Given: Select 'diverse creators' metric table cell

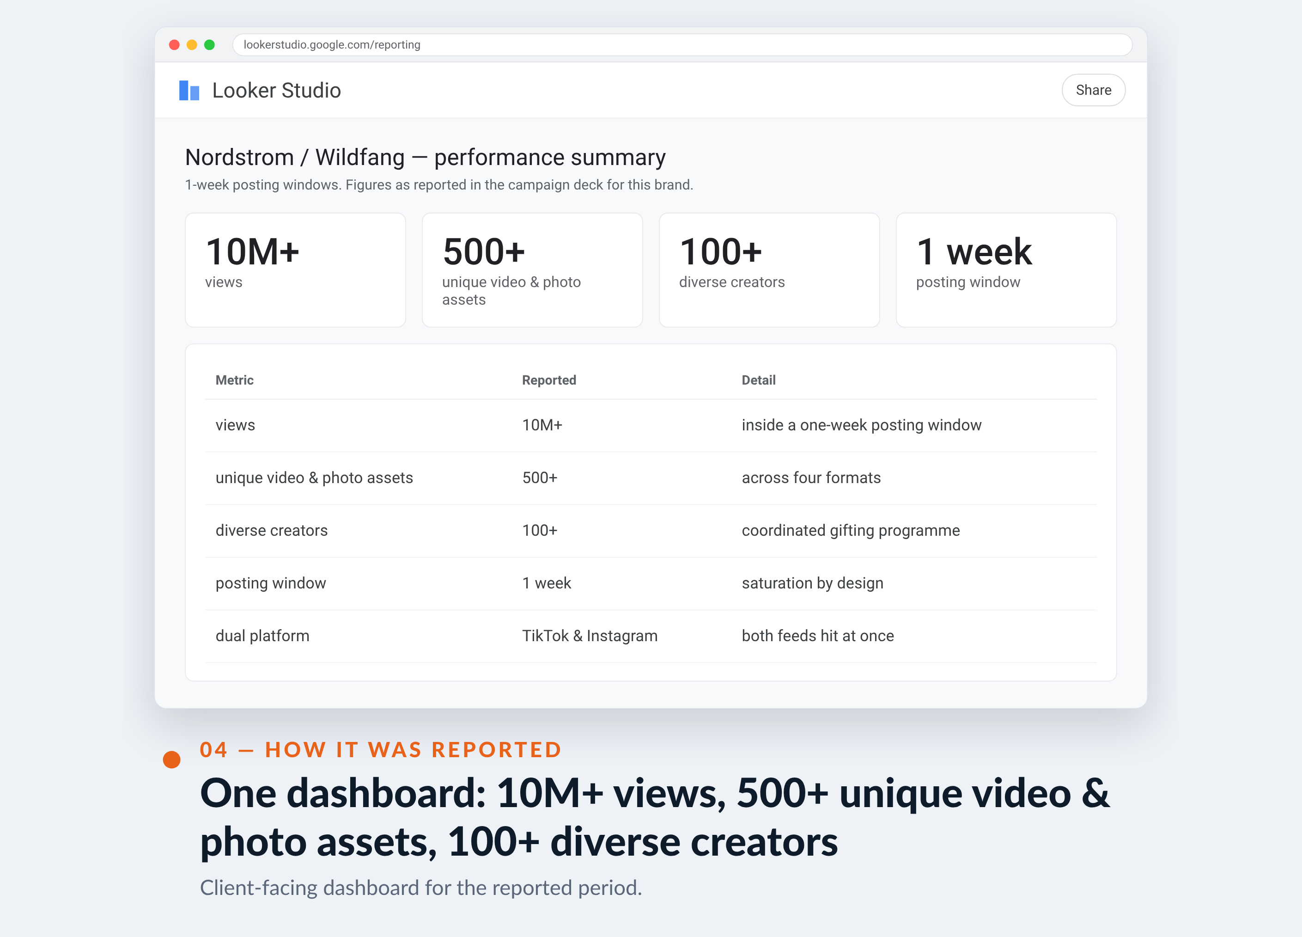Looking at the screenshot, I should tap(272, 530).
